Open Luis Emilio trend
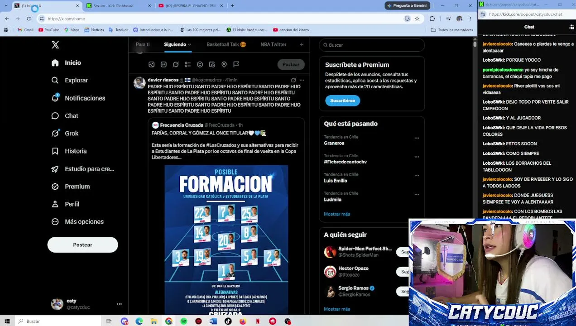 coord(336,181)
